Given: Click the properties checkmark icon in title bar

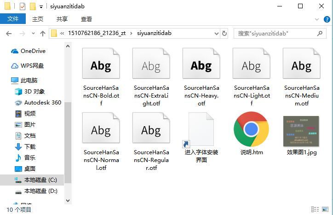Looking at the screenshot, I should coord(22,6).
